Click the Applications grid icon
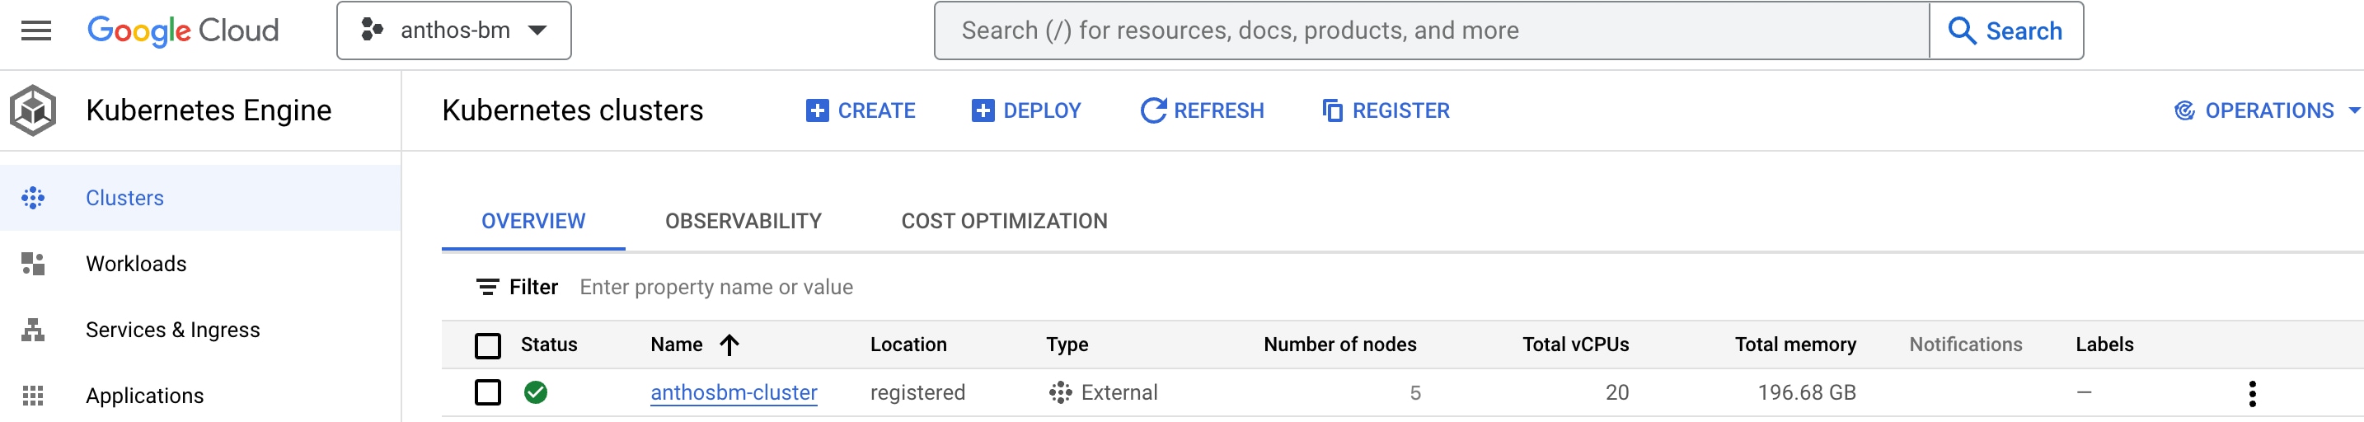Image resolution: width=2364 pixels, height=422 pixels. [33, 396]
